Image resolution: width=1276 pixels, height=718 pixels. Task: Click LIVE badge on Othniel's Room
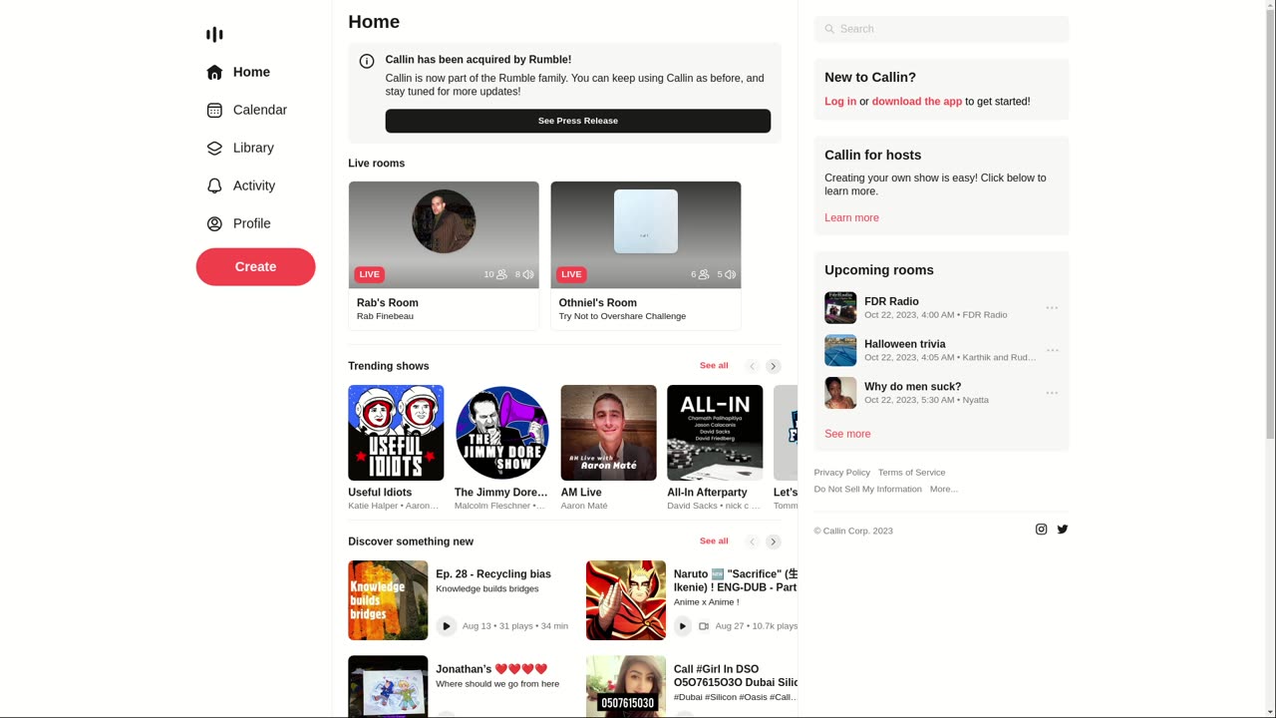tap(571, 274)
